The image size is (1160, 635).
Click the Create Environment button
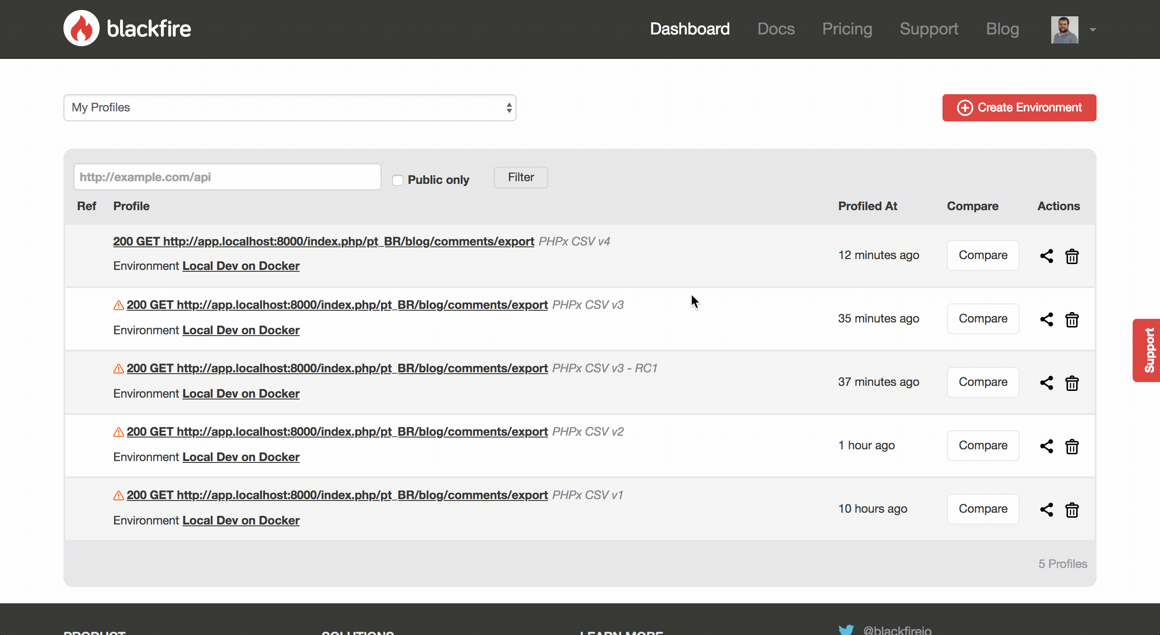pyautogui.click(x=1019, y=108)
